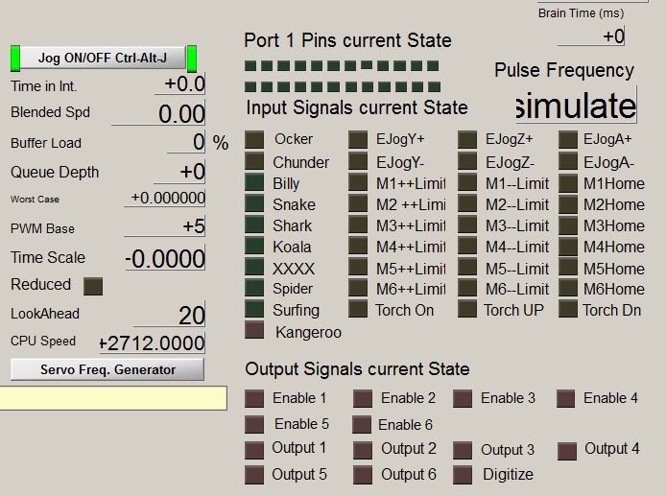Viewport: 666px width, 496px height.
Task: Toggle the Output 5 indicator
Action: point(254,474)
